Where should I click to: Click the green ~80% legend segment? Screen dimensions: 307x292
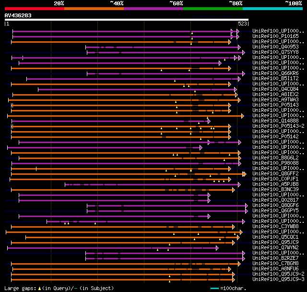(213, 9)
